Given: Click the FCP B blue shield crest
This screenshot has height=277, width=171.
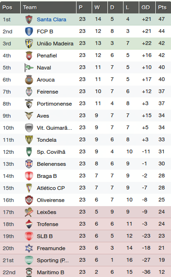Looking at the screenshot, I should (x=29, y=31).
